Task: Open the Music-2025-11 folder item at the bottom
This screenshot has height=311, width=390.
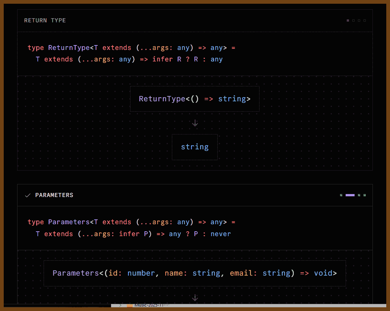Action: [149, 305]
